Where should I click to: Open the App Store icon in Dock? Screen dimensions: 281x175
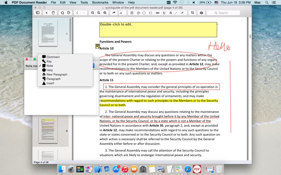pyautogui.click(x=116, y=169)
